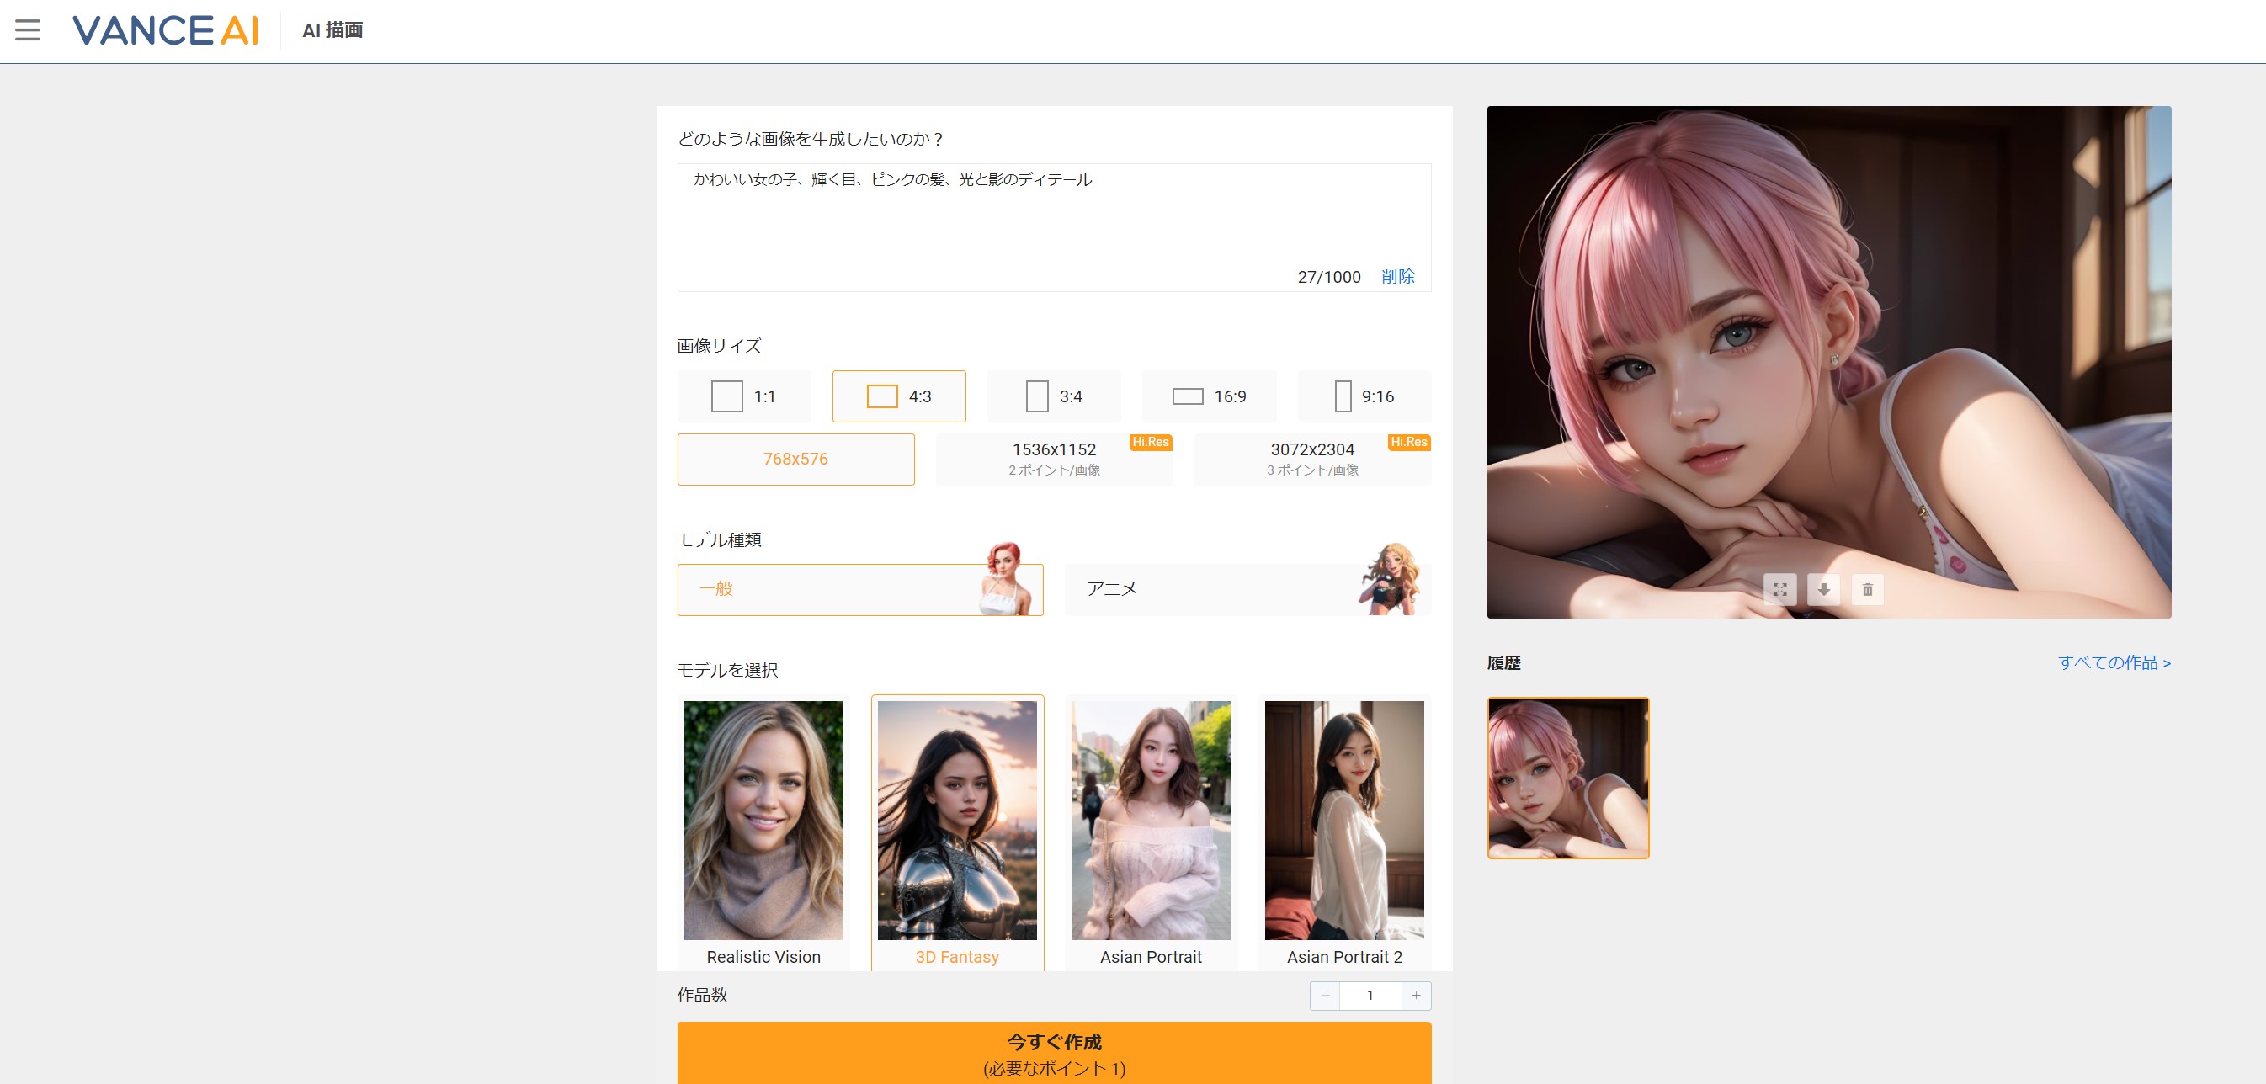Select the 1536x1152 Hi.Res size option

pos(1054,458)
